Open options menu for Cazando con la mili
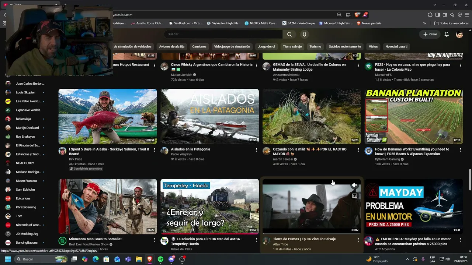Image resolution: width=472 pixels, height=265 pixels. click(358, 150)
